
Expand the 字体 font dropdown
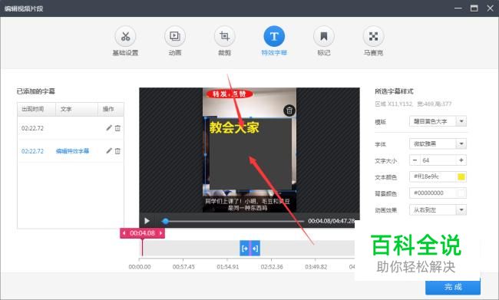click(x=461, y=143)
